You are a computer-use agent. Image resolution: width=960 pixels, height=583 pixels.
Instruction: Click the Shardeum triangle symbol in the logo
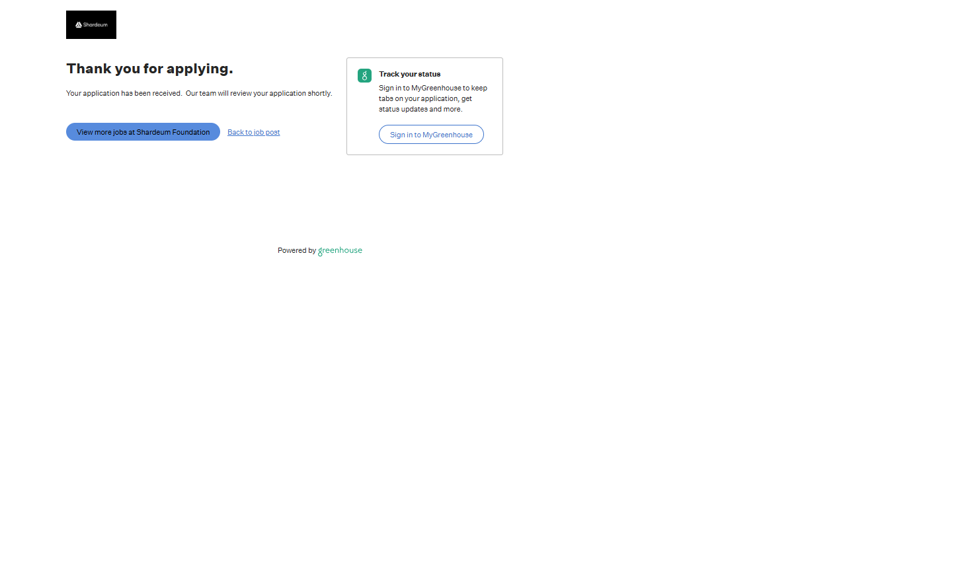tap(79, 25)
